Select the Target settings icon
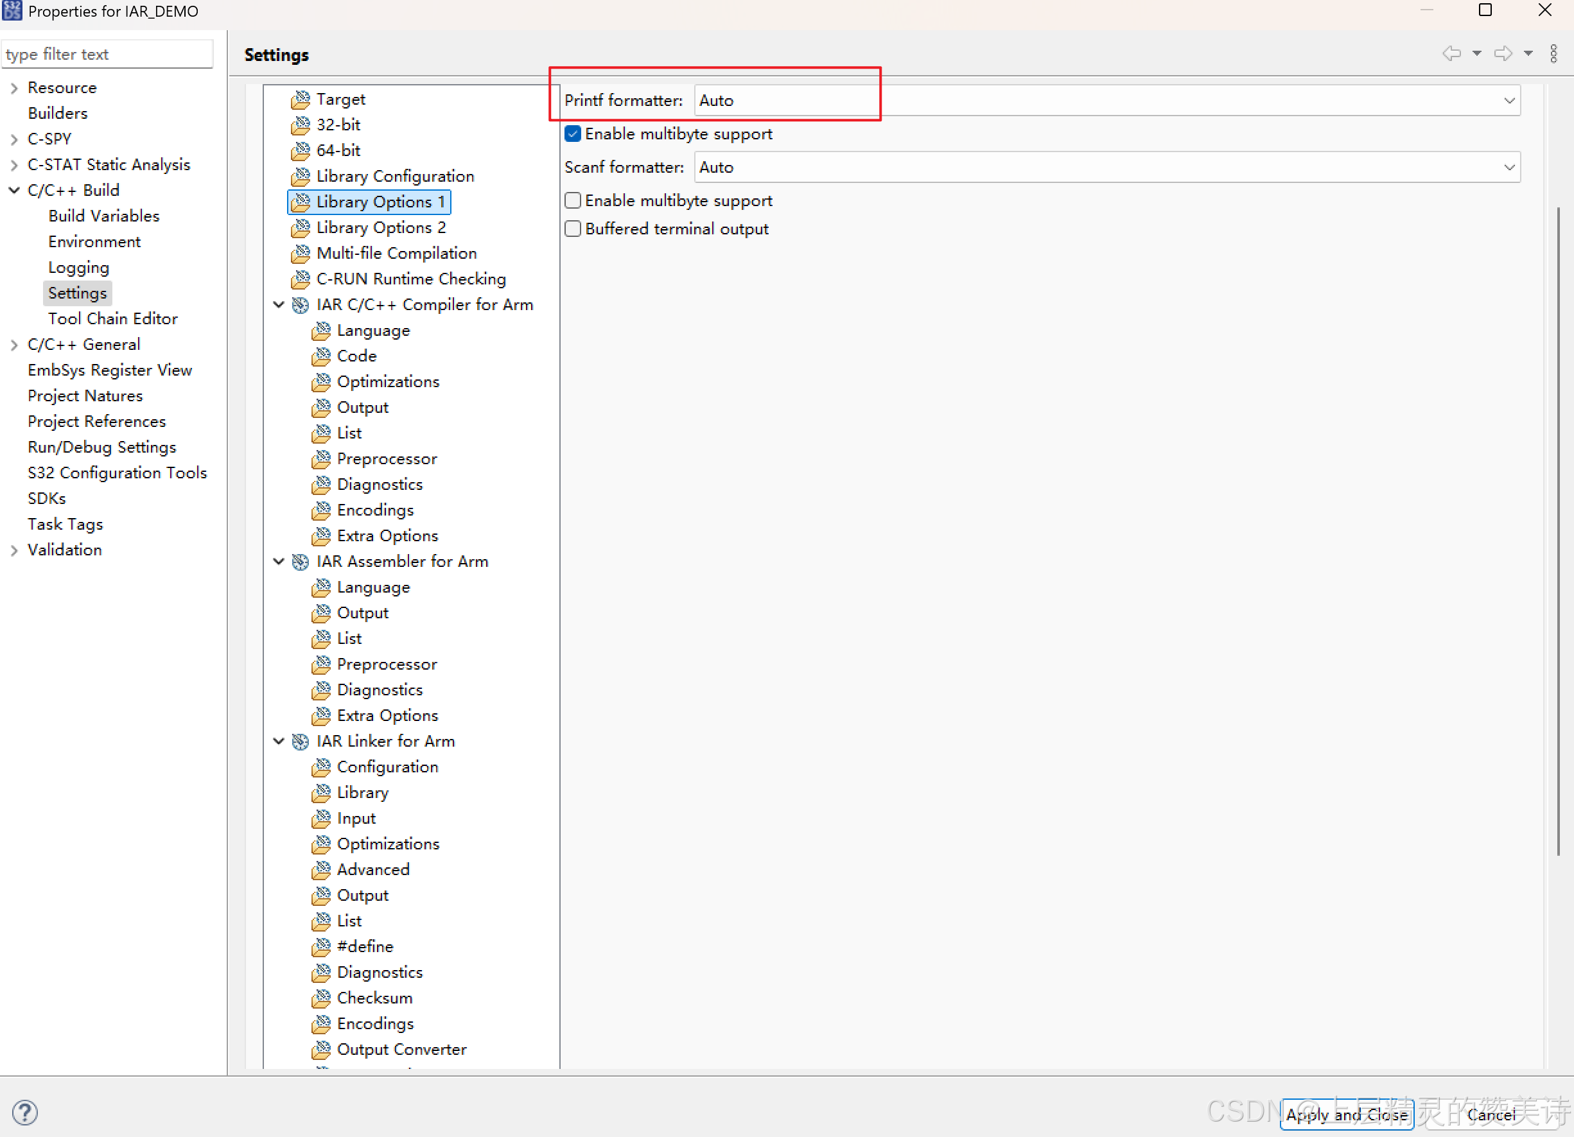Image resolution: width=1574 pixels, height=1137 pixels. [301, 100]
